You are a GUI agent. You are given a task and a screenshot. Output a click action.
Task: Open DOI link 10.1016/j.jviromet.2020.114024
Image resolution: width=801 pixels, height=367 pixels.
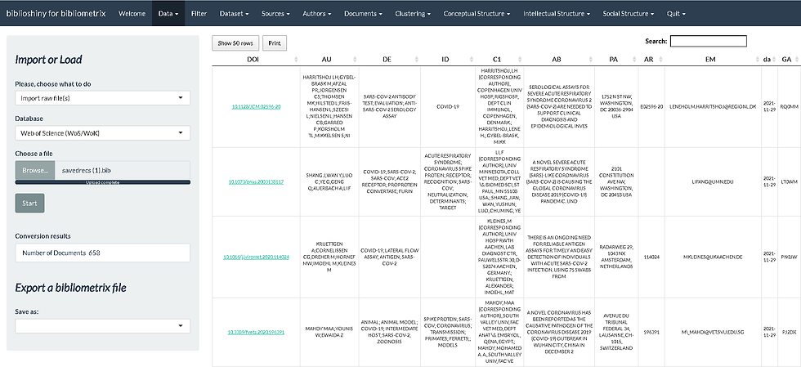pos(257,257)
